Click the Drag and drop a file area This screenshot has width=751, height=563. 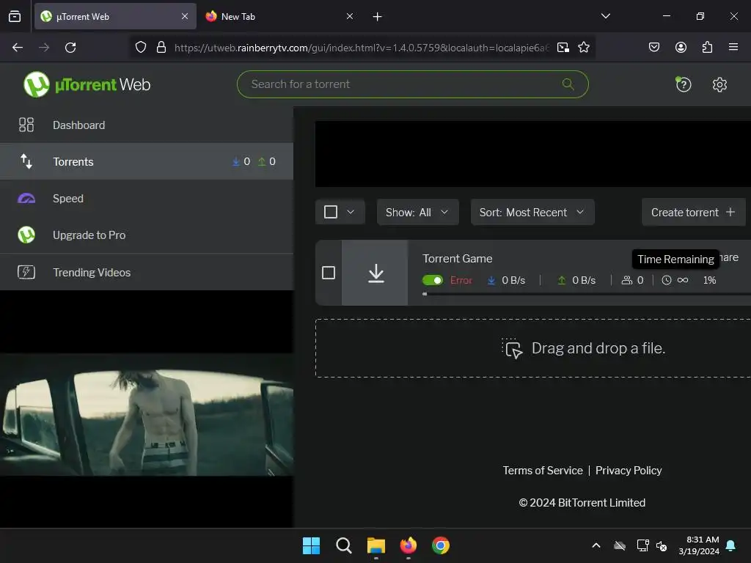pyautogui.click(x=533, y=348)
